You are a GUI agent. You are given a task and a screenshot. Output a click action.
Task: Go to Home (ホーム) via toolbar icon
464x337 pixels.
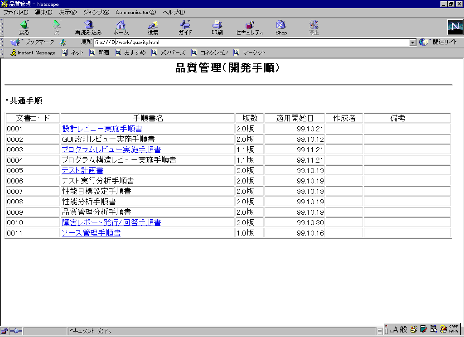pos(121,27)
